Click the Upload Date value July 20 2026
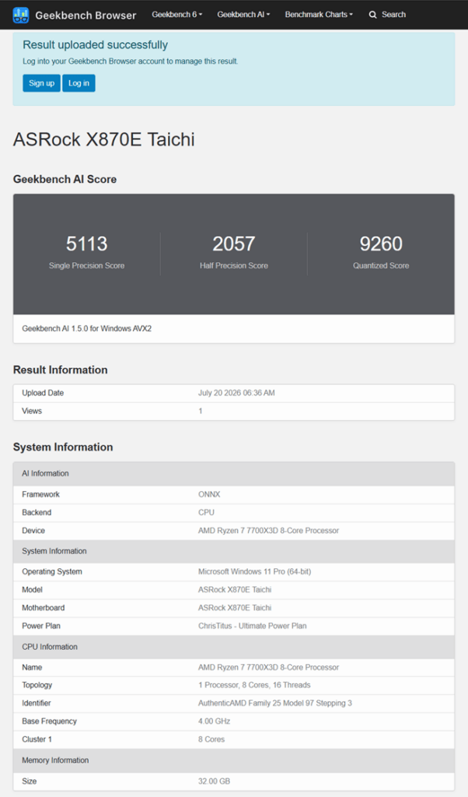 (236, 393)
